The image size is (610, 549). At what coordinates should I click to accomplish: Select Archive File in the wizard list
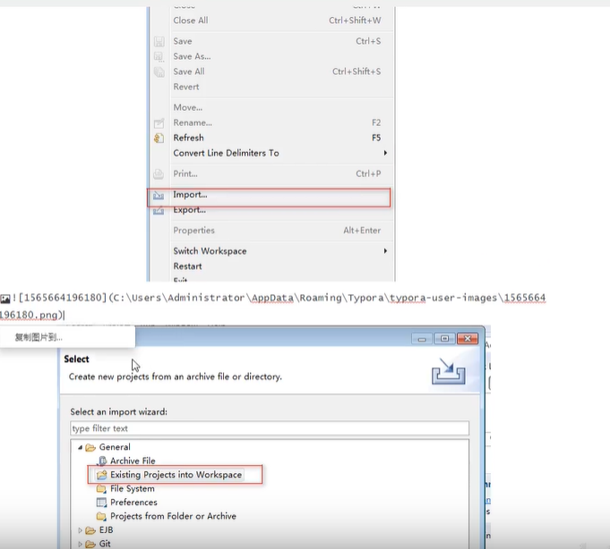click(x=133, y=460)
